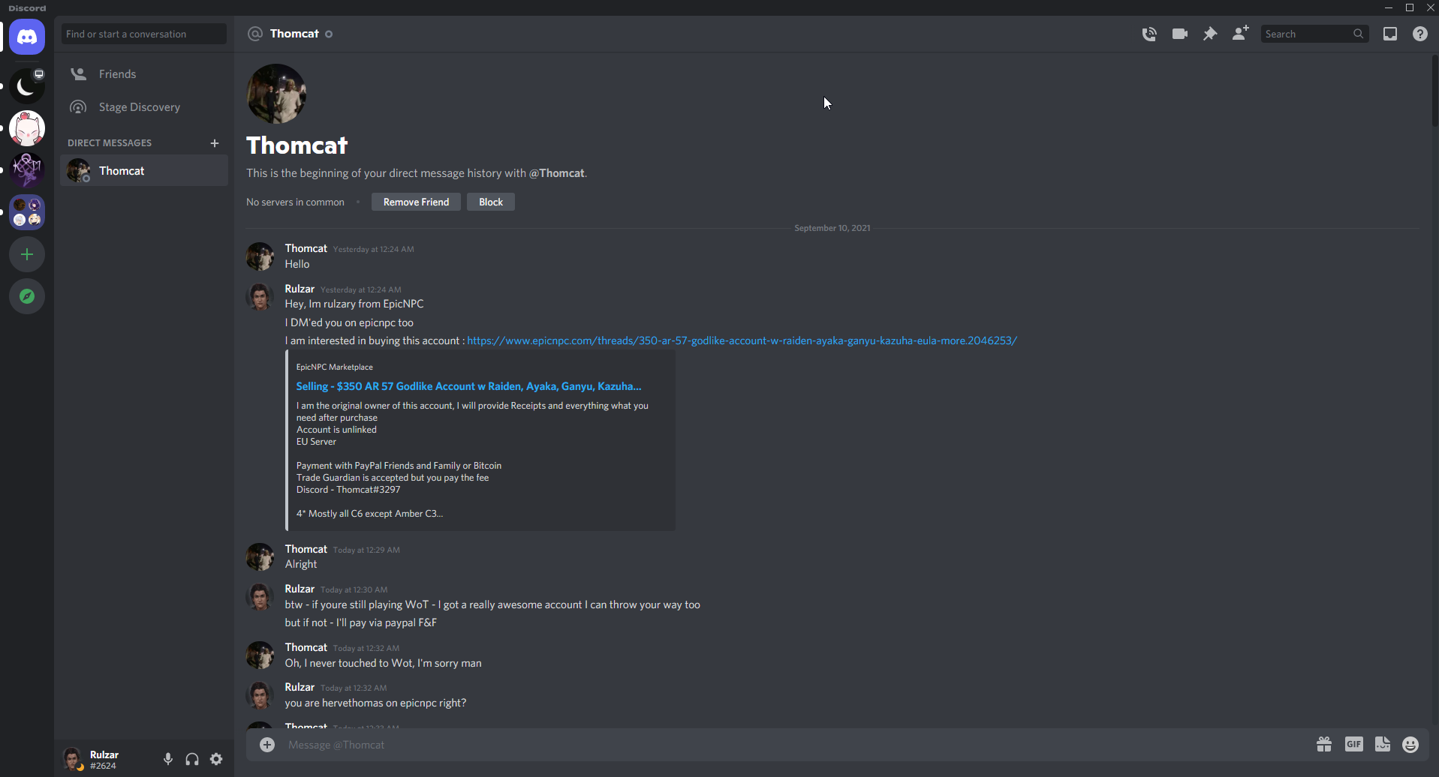Open the crescent moon server
Viewport: 1439px width, 777px height.
[27, 86]
